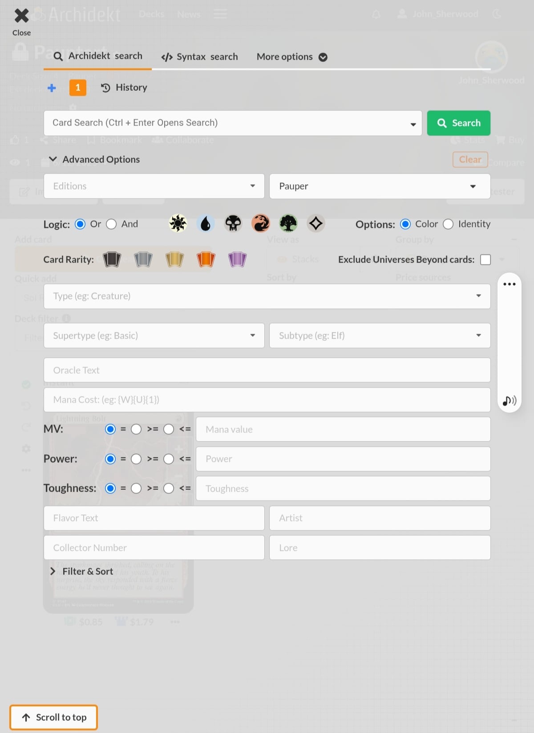This screenshot has height=733, width=534.
Task: Select the colorless mana diamond icon
Action: click(x=316, y=223)
